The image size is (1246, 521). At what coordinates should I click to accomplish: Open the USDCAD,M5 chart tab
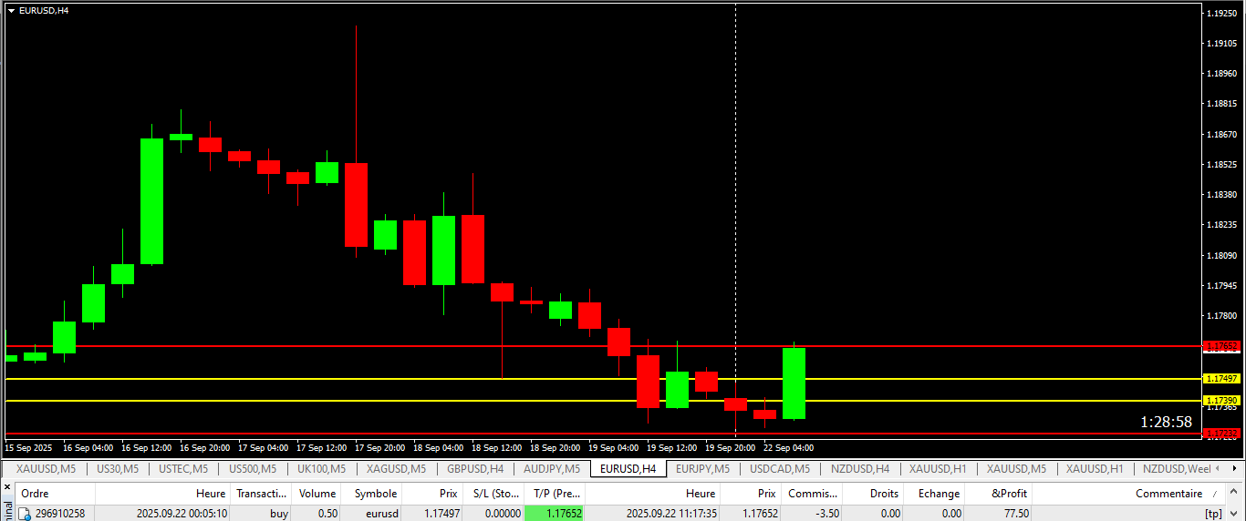coord(779,469)
